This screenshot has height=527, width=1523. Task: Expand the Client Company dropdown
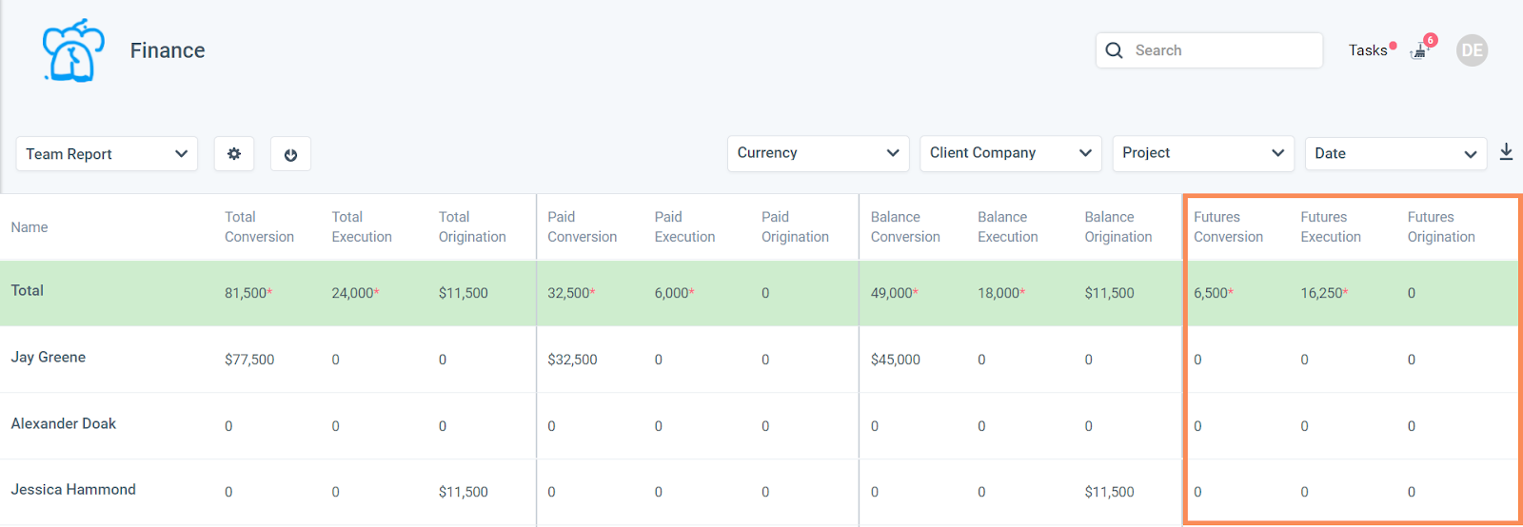click(1010, 153)
